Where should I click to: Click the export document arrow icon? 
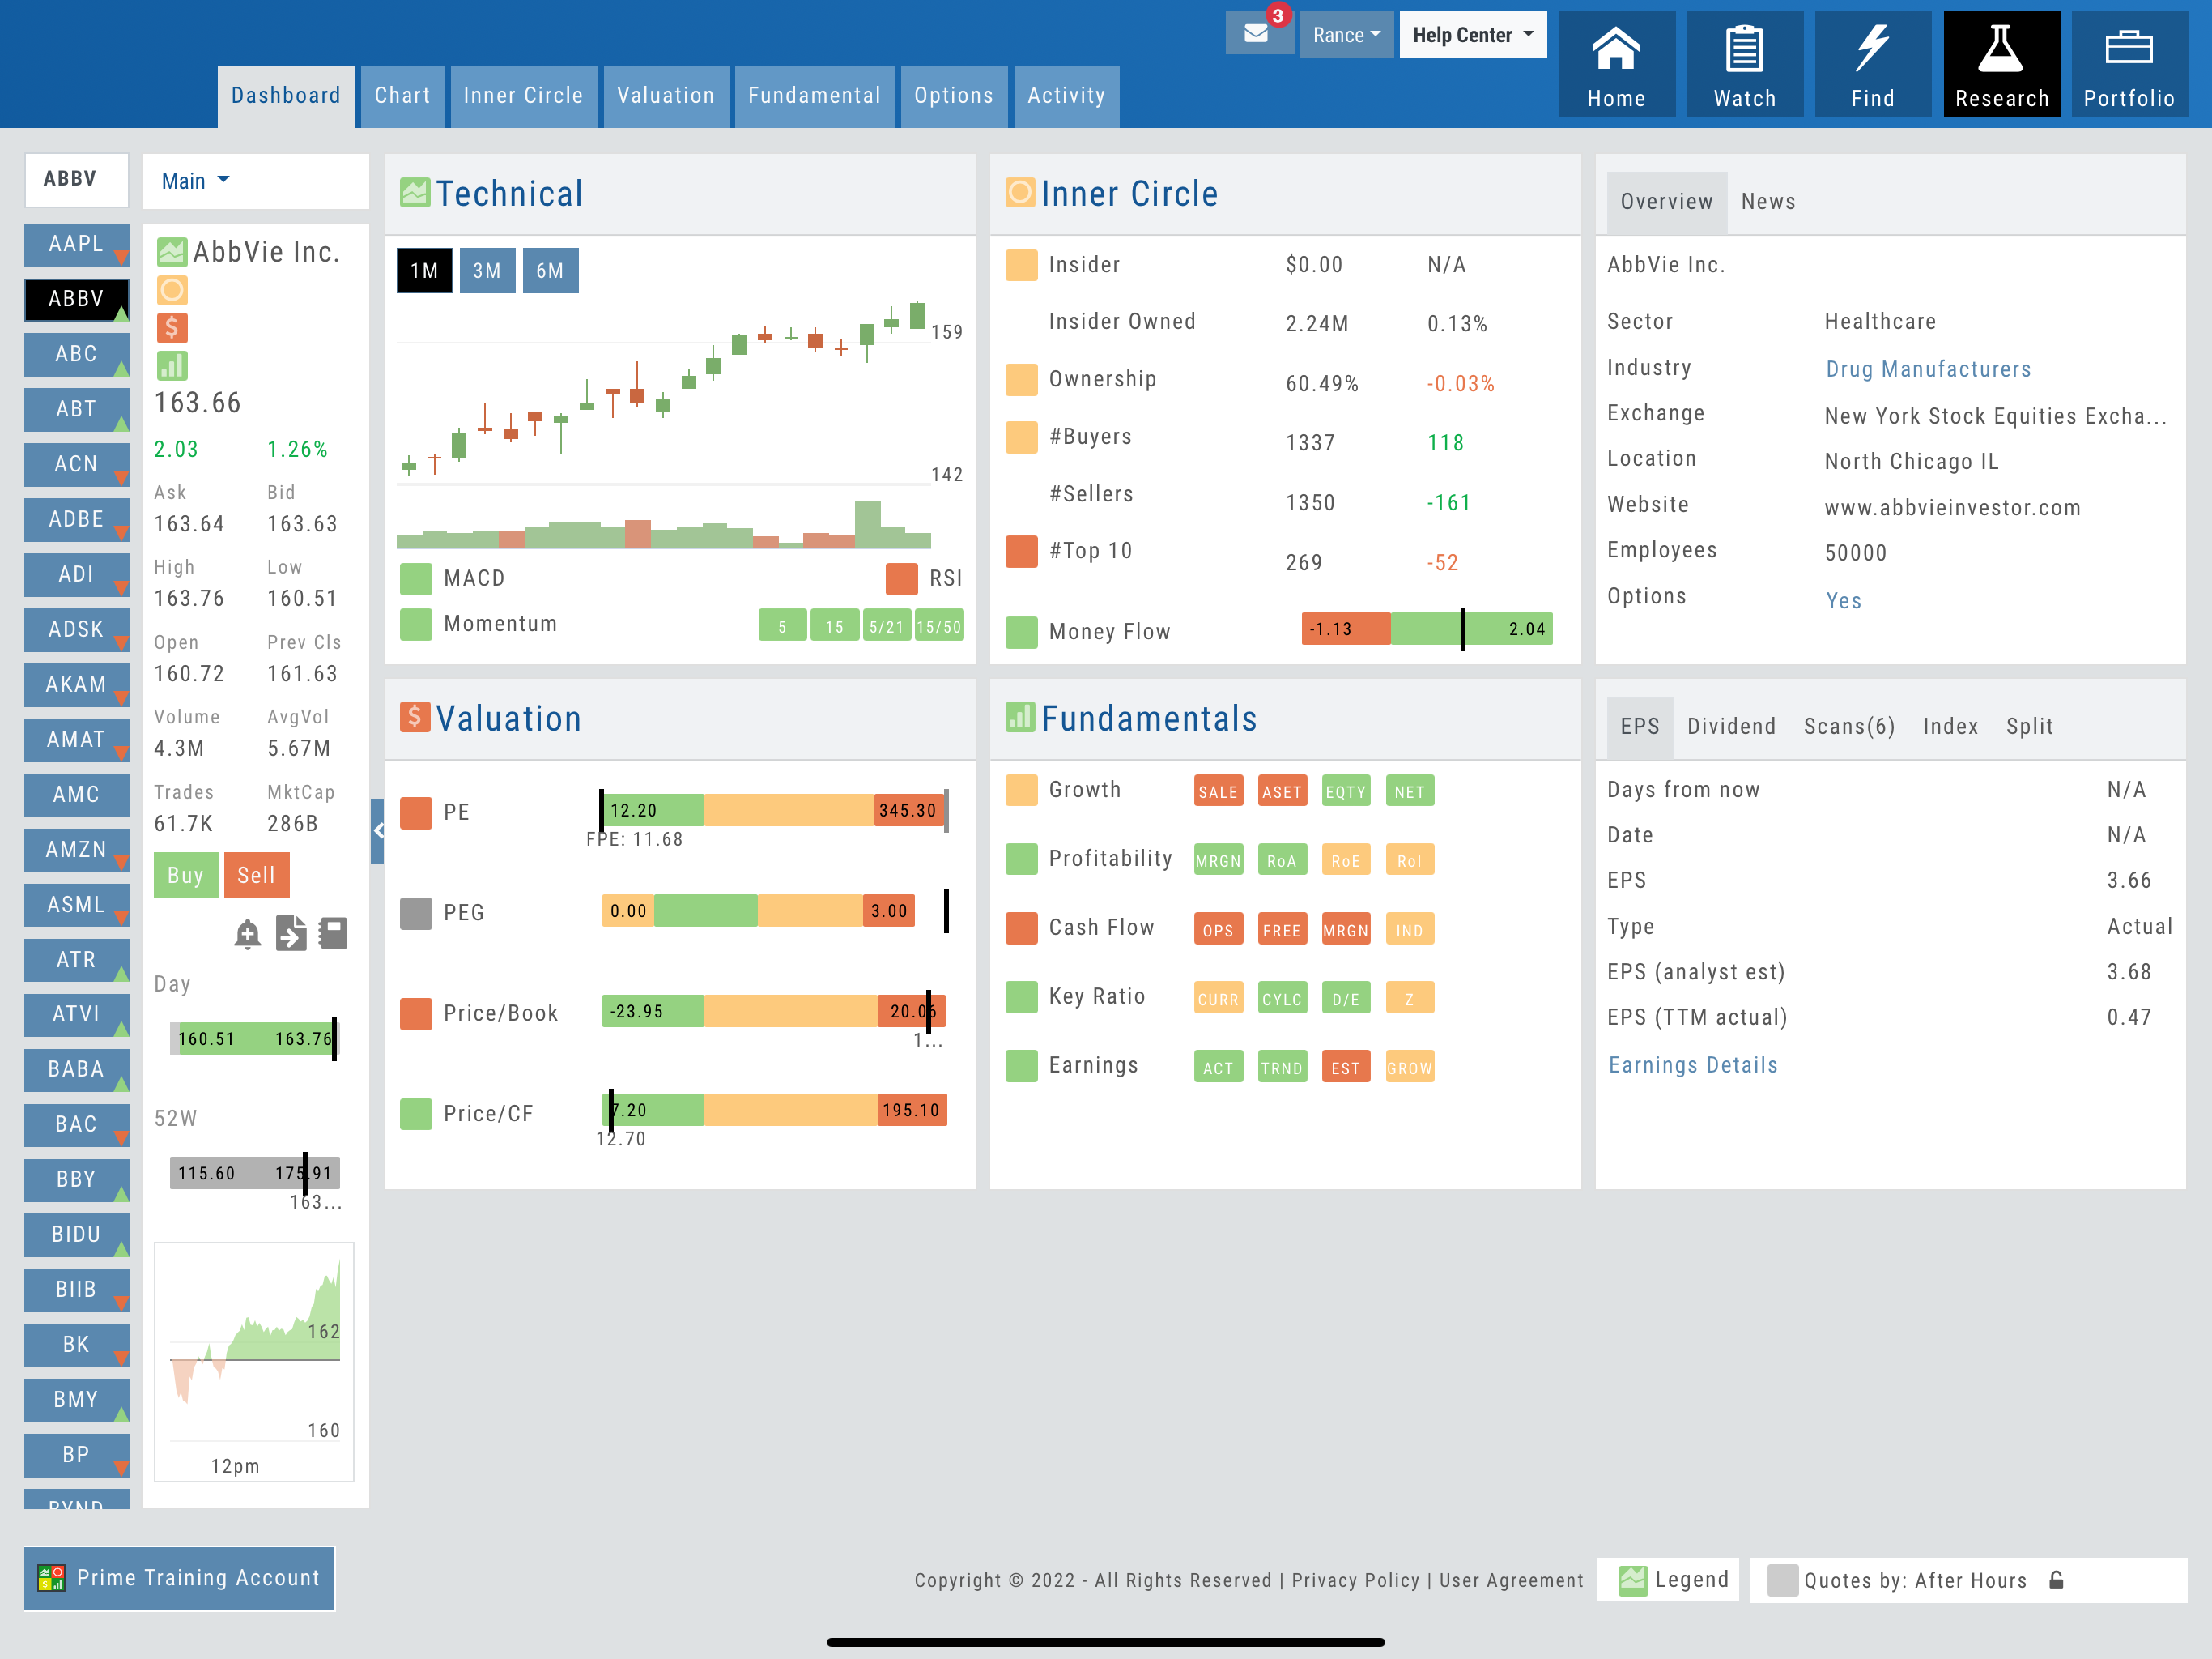click(x=291, y=933)
